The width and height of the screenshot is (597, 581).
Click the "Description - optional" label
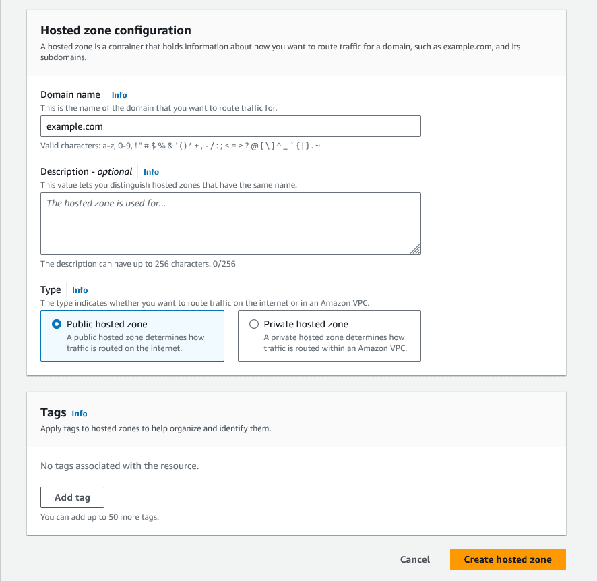(x=86, y=171)
